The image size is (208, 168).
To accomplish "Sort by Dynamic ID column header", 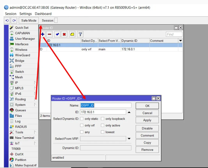I will [x=135, y=41].
